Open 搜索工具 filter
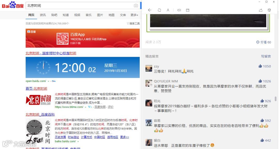 (133, 24)
